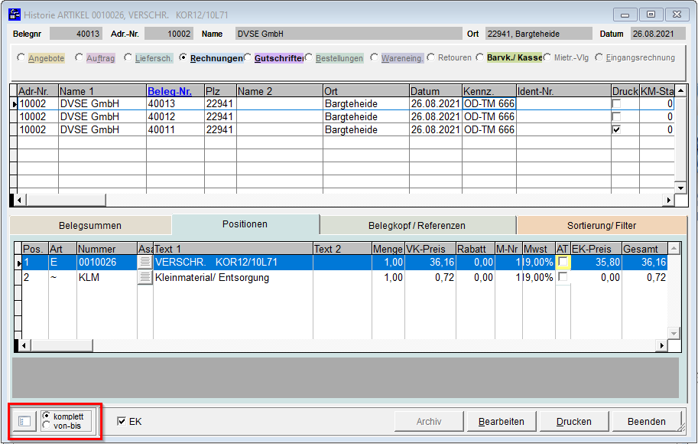The image size is (698, 444).
Task: Click scroll up arrow of positions grid
Action: [x=674, y=248]
